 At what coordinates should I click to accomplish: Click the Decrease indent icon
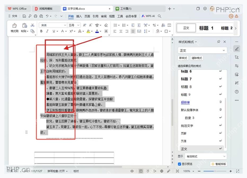click(133, 25)
